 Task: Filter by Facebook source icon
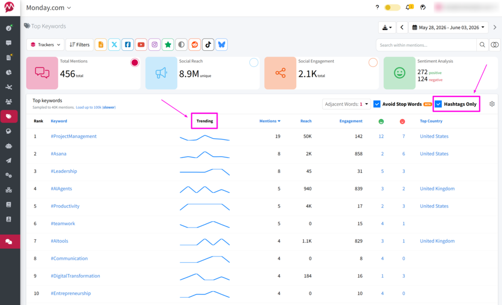click(128, 45)
